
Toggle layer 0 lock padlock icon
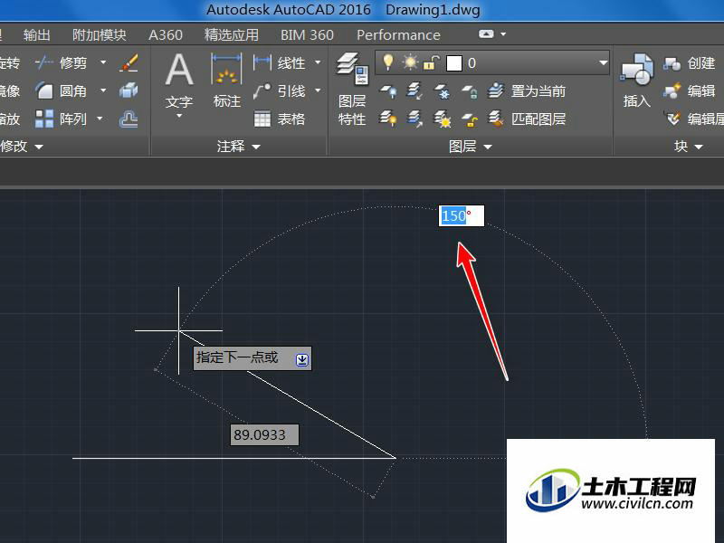pyautogui.click(x=431, y=62)
